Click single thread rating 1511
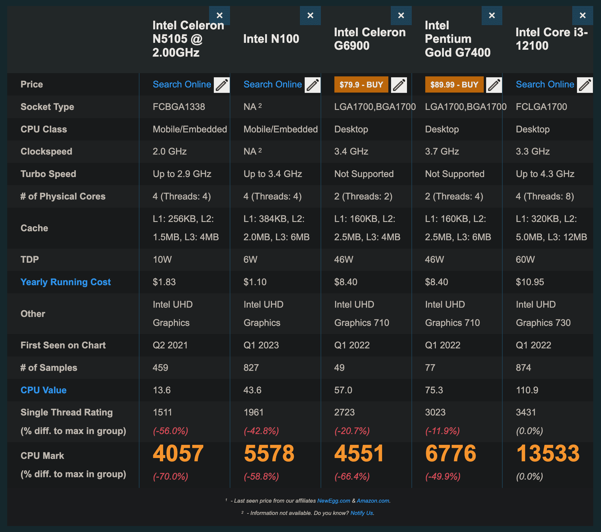Image resolution: width=601 pixels, height=532 pixels. (162, 412)
